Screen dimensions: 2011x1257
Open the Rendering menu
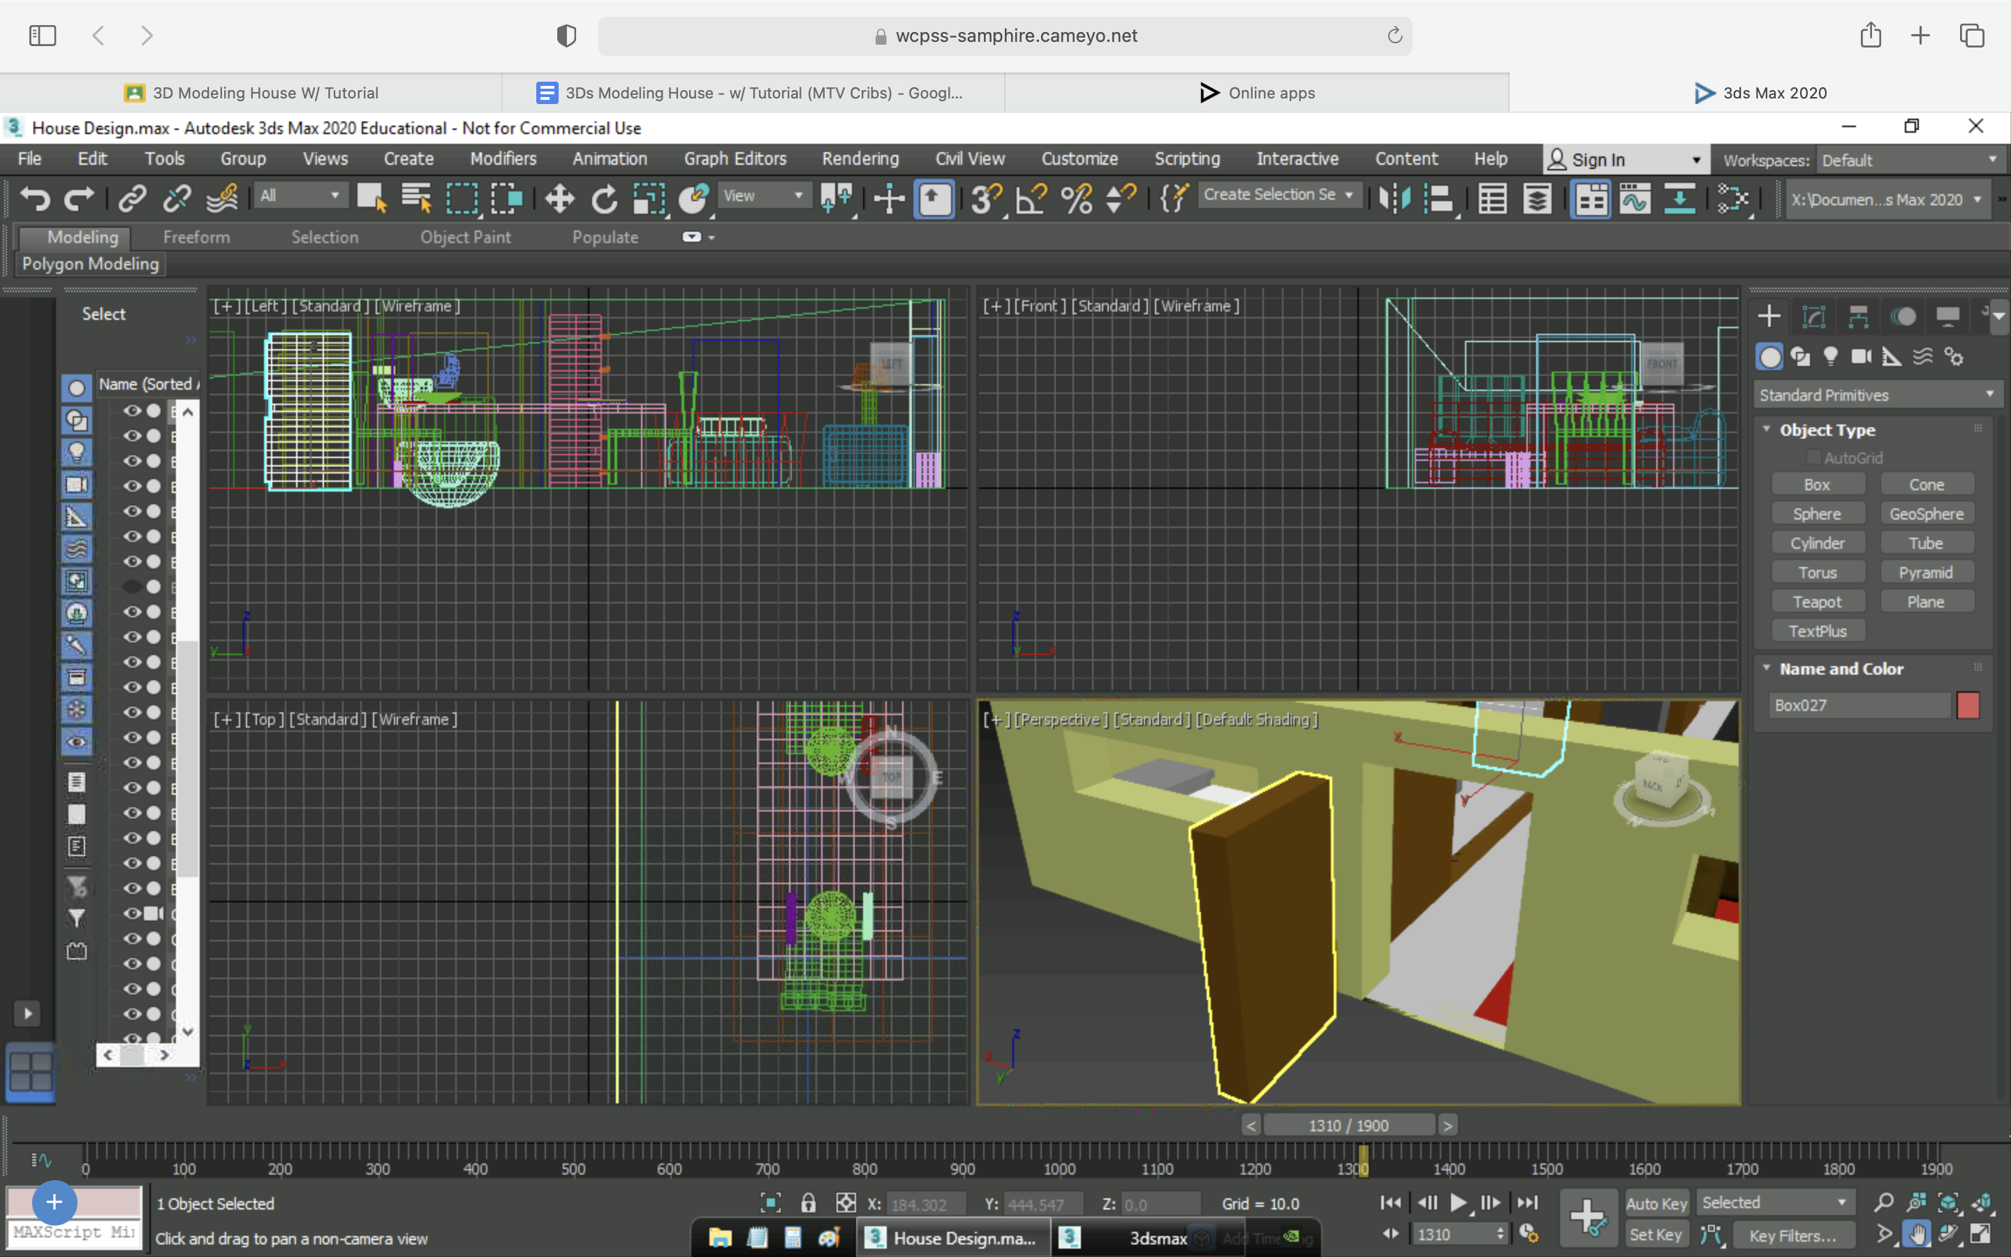tap(860, 159)
